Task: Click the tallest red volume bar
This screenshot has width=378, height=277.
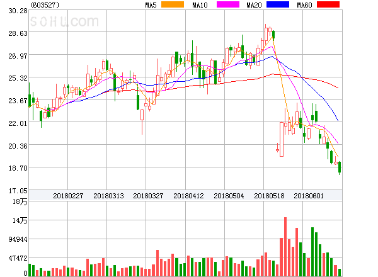Action: coord(285,247)
